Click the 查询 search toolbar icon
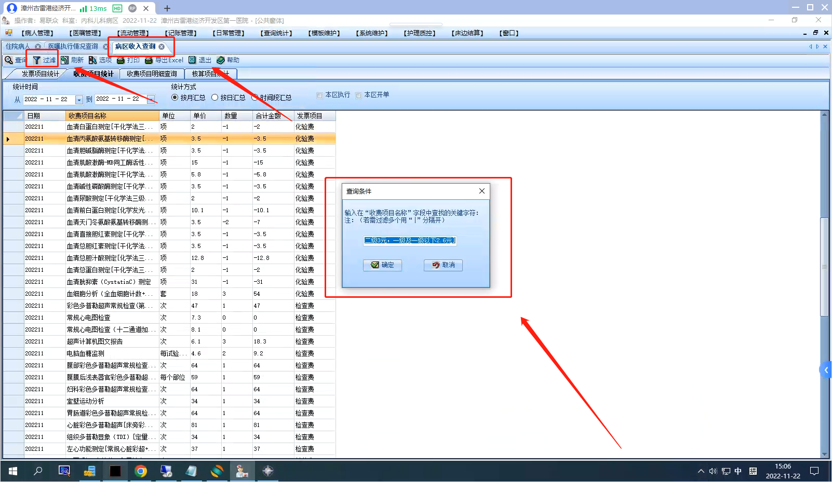Image resolution: width=832 pixels, height=482 pixels. click(9, 60)
